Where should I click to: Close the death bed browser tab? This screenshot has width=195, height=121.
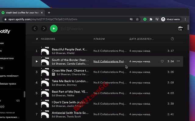click(42, 13)
